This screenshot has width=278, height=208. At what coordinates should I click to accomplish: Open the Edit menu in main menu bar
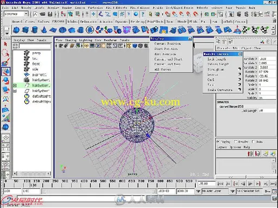[15, 8]
